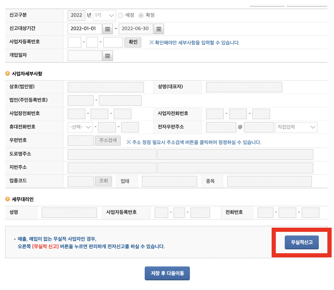Viewport: 334px width, 290px height.
Task: Click the 성명(대표자) input field
Action: click(243, 87)
